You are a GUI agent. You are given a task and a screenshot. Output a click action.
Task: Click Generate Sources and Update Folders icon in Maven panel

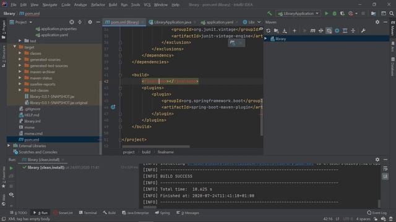277,31
